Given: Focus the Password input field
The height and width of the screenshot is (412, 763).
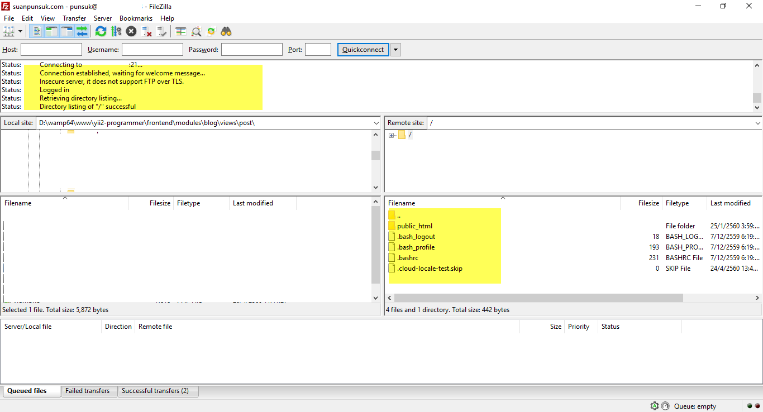Looking at the screenshot, I should [252, 50].
